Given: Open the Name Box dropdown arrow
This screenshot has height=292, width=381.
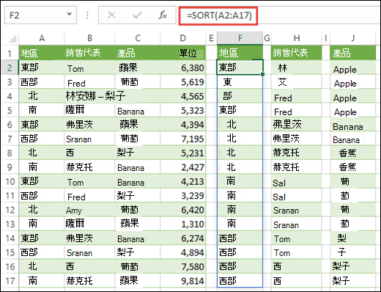Looking at the screenshot, I should (x=70, y=15).
